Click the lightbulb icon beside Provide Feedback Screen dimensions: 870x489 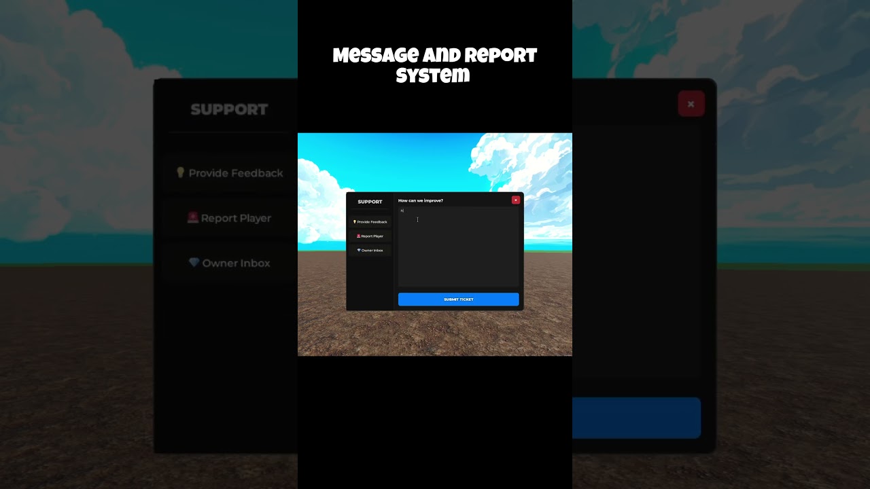354,222
